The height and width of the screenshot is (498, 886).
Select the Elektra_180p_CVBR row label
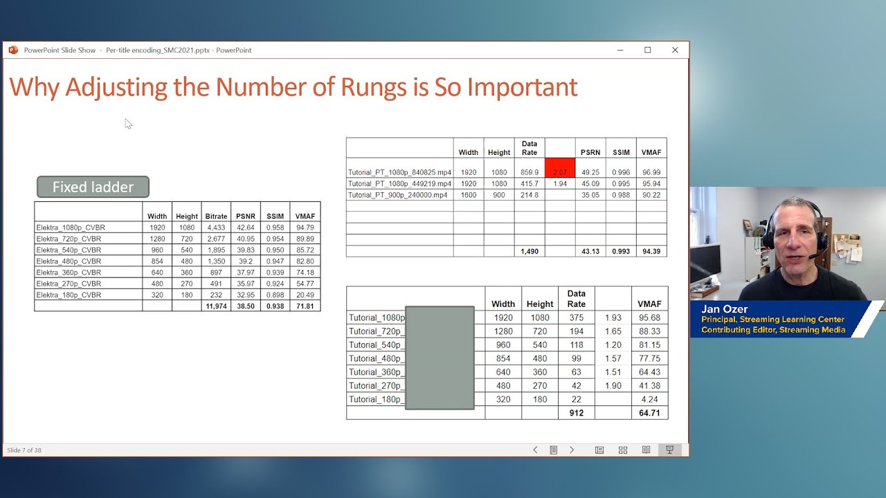pos(69,295)
